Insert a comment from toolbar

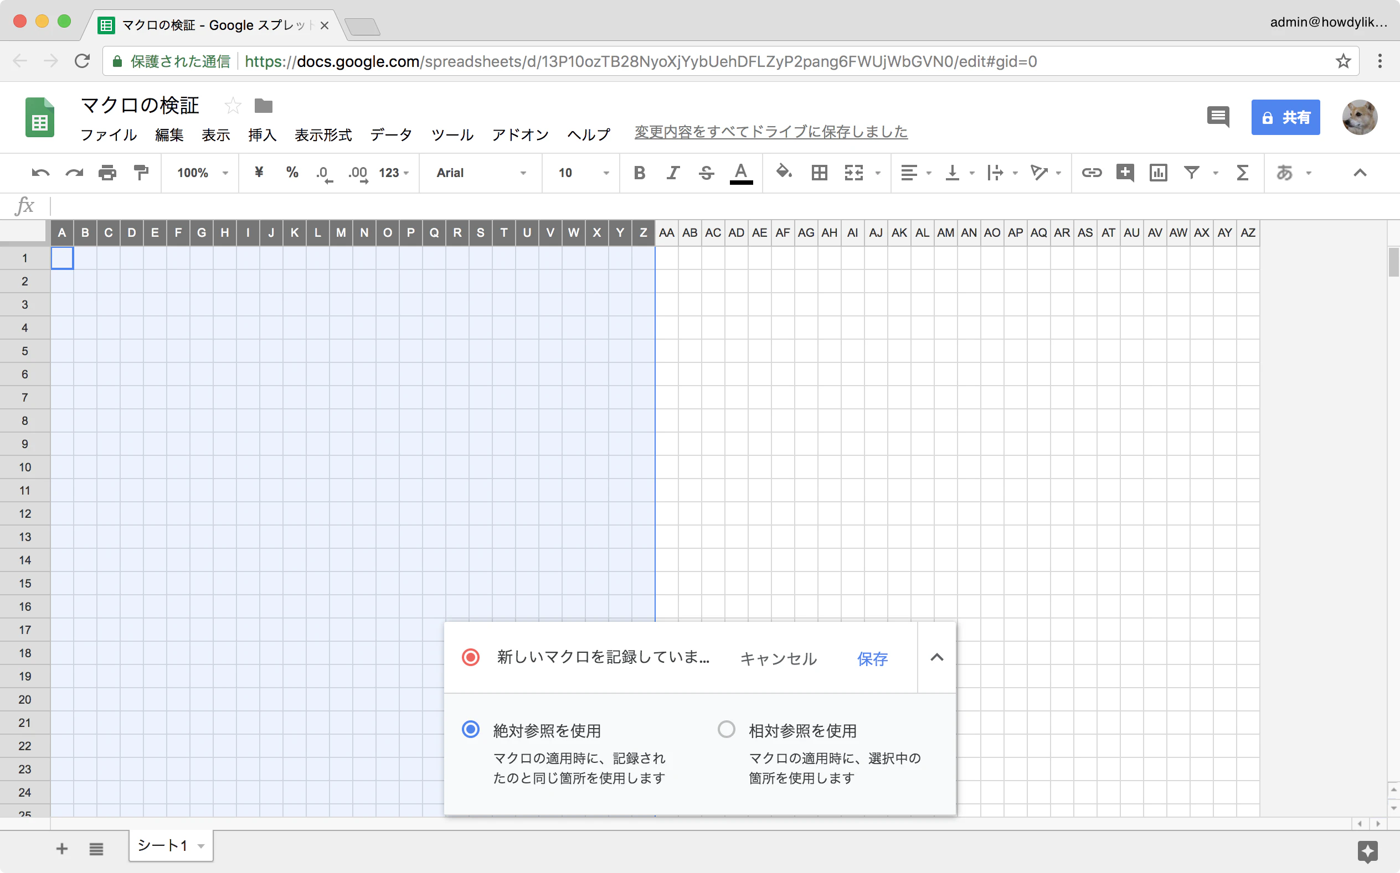(x=1125, y=173)
